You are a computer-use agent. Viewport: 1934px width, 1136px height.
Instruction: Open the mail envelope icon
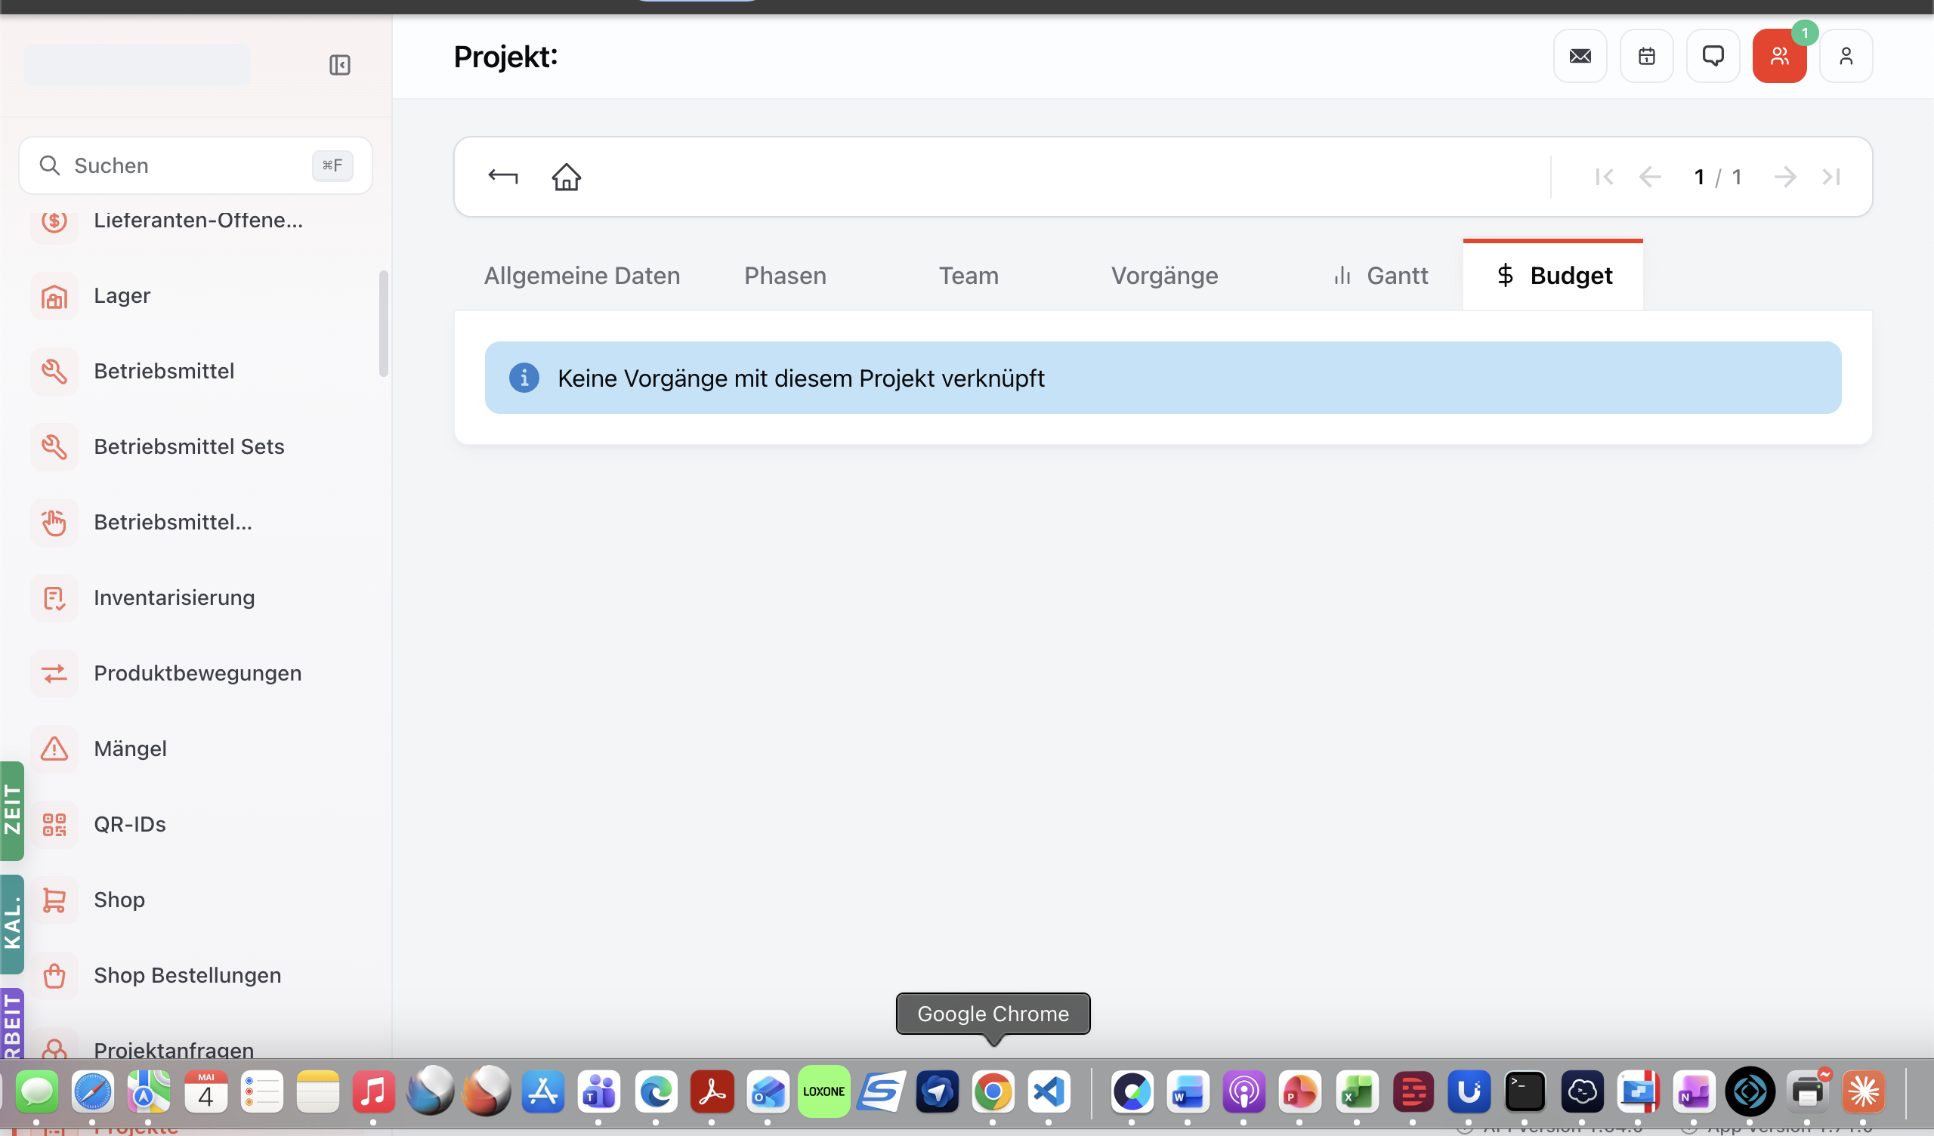(x=1580, y=56)
